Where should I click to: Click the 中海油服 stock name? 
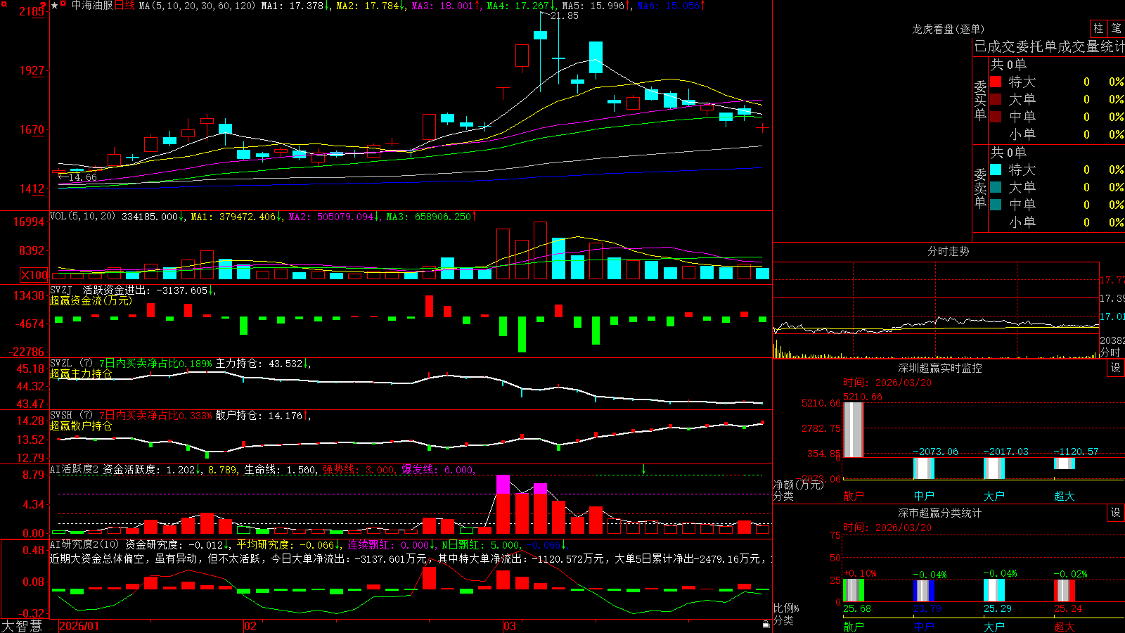[92, 6]
